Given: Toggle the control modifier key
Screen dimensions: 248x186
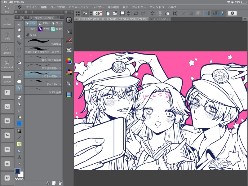Looking at the screenshot, I should (x=7, y=22).
